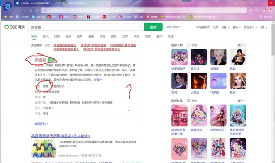Open the 精灵梦叶罗丽第三季 poster
This screenshot has height=163, width=275.
click(179, 116)
